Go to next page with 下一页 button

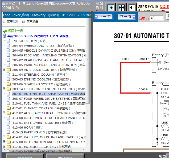tap(127, 17)
